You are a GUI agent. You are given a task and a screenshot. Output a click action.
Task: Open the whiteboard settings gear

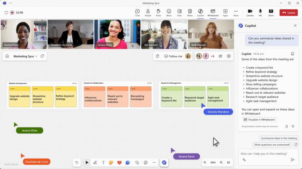pyautogui.click(x=229, y=56)
